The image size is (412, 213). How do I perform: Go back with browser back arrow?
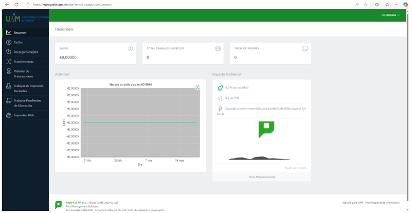[7, 5]
